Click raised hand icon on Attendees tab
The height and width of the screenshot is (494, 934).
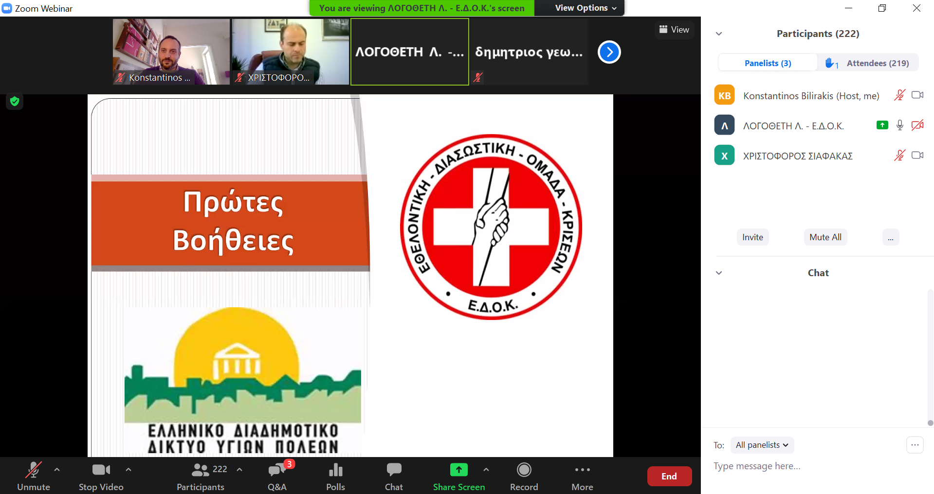tap(830, 63)
